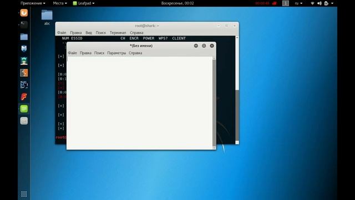Image resolution: width=355 pixels, height=200 pixels.
Task: Launch the Terminal icon in the dock
Action: click(24, 24)
